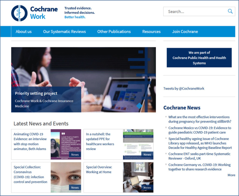Click the Latest News and Events heading
The height and width of the screenshot is (196, 239).
pos(41,124)
